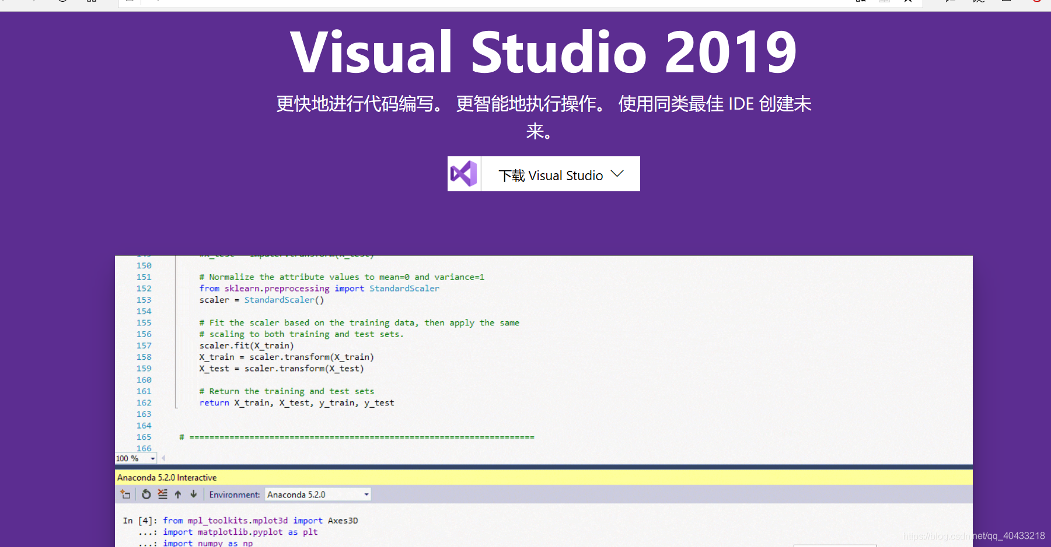Click the 'import numpy as np' line

[208, 543]
